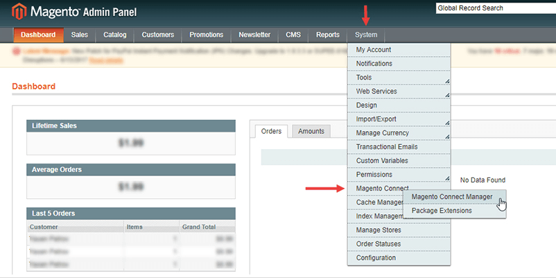Select Notifications in System menu
This screenshot has width=556, height=278.
coord(399,64)
